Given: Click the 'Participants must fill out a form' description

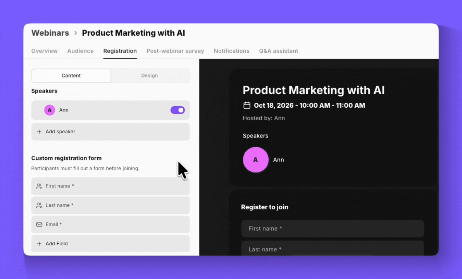Looking at the screenshot, I should pyautogui.click(x=85, y=169).
